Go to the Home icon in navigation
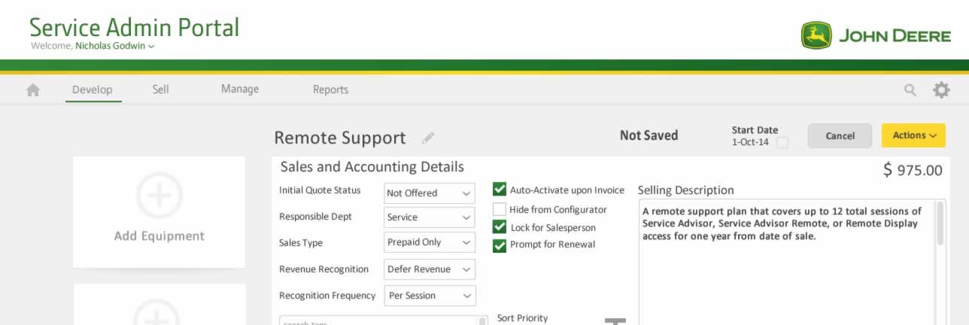 tap(33, 90)
